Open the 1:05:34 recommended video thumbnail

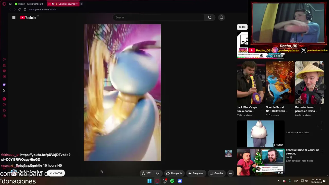(261, 134)
